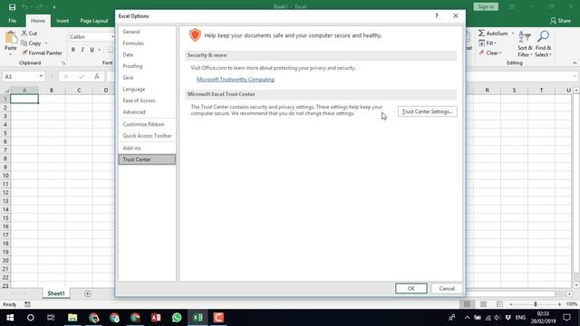The width and height of the screenshot is (580, 326).
Task: Select Formulas in Excel Options
Action: [147, 43]
